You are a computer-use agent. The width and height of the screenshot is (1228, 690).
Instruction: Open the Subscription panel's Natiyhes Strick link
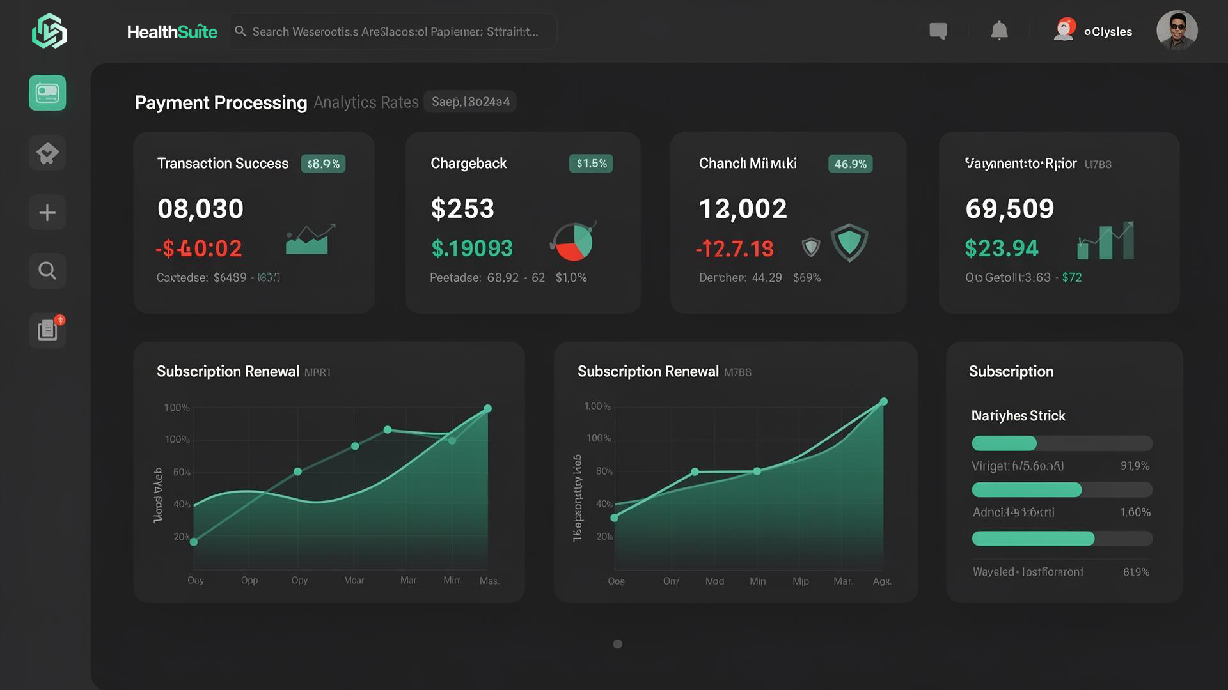pos(1018,415)
